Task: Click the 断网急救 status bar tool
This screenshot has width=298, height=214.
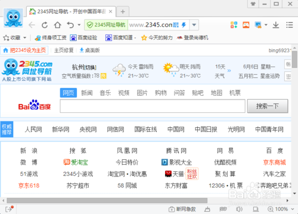Action: (182, 209)
